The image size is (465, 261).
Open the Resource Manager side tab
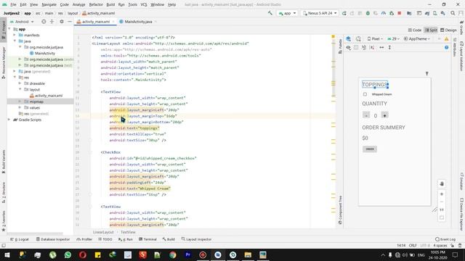pos(4,62)
